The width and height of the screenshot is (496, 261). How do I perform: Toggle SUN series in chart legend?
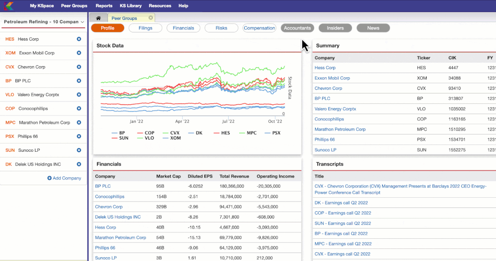click(x=120, y=138)
